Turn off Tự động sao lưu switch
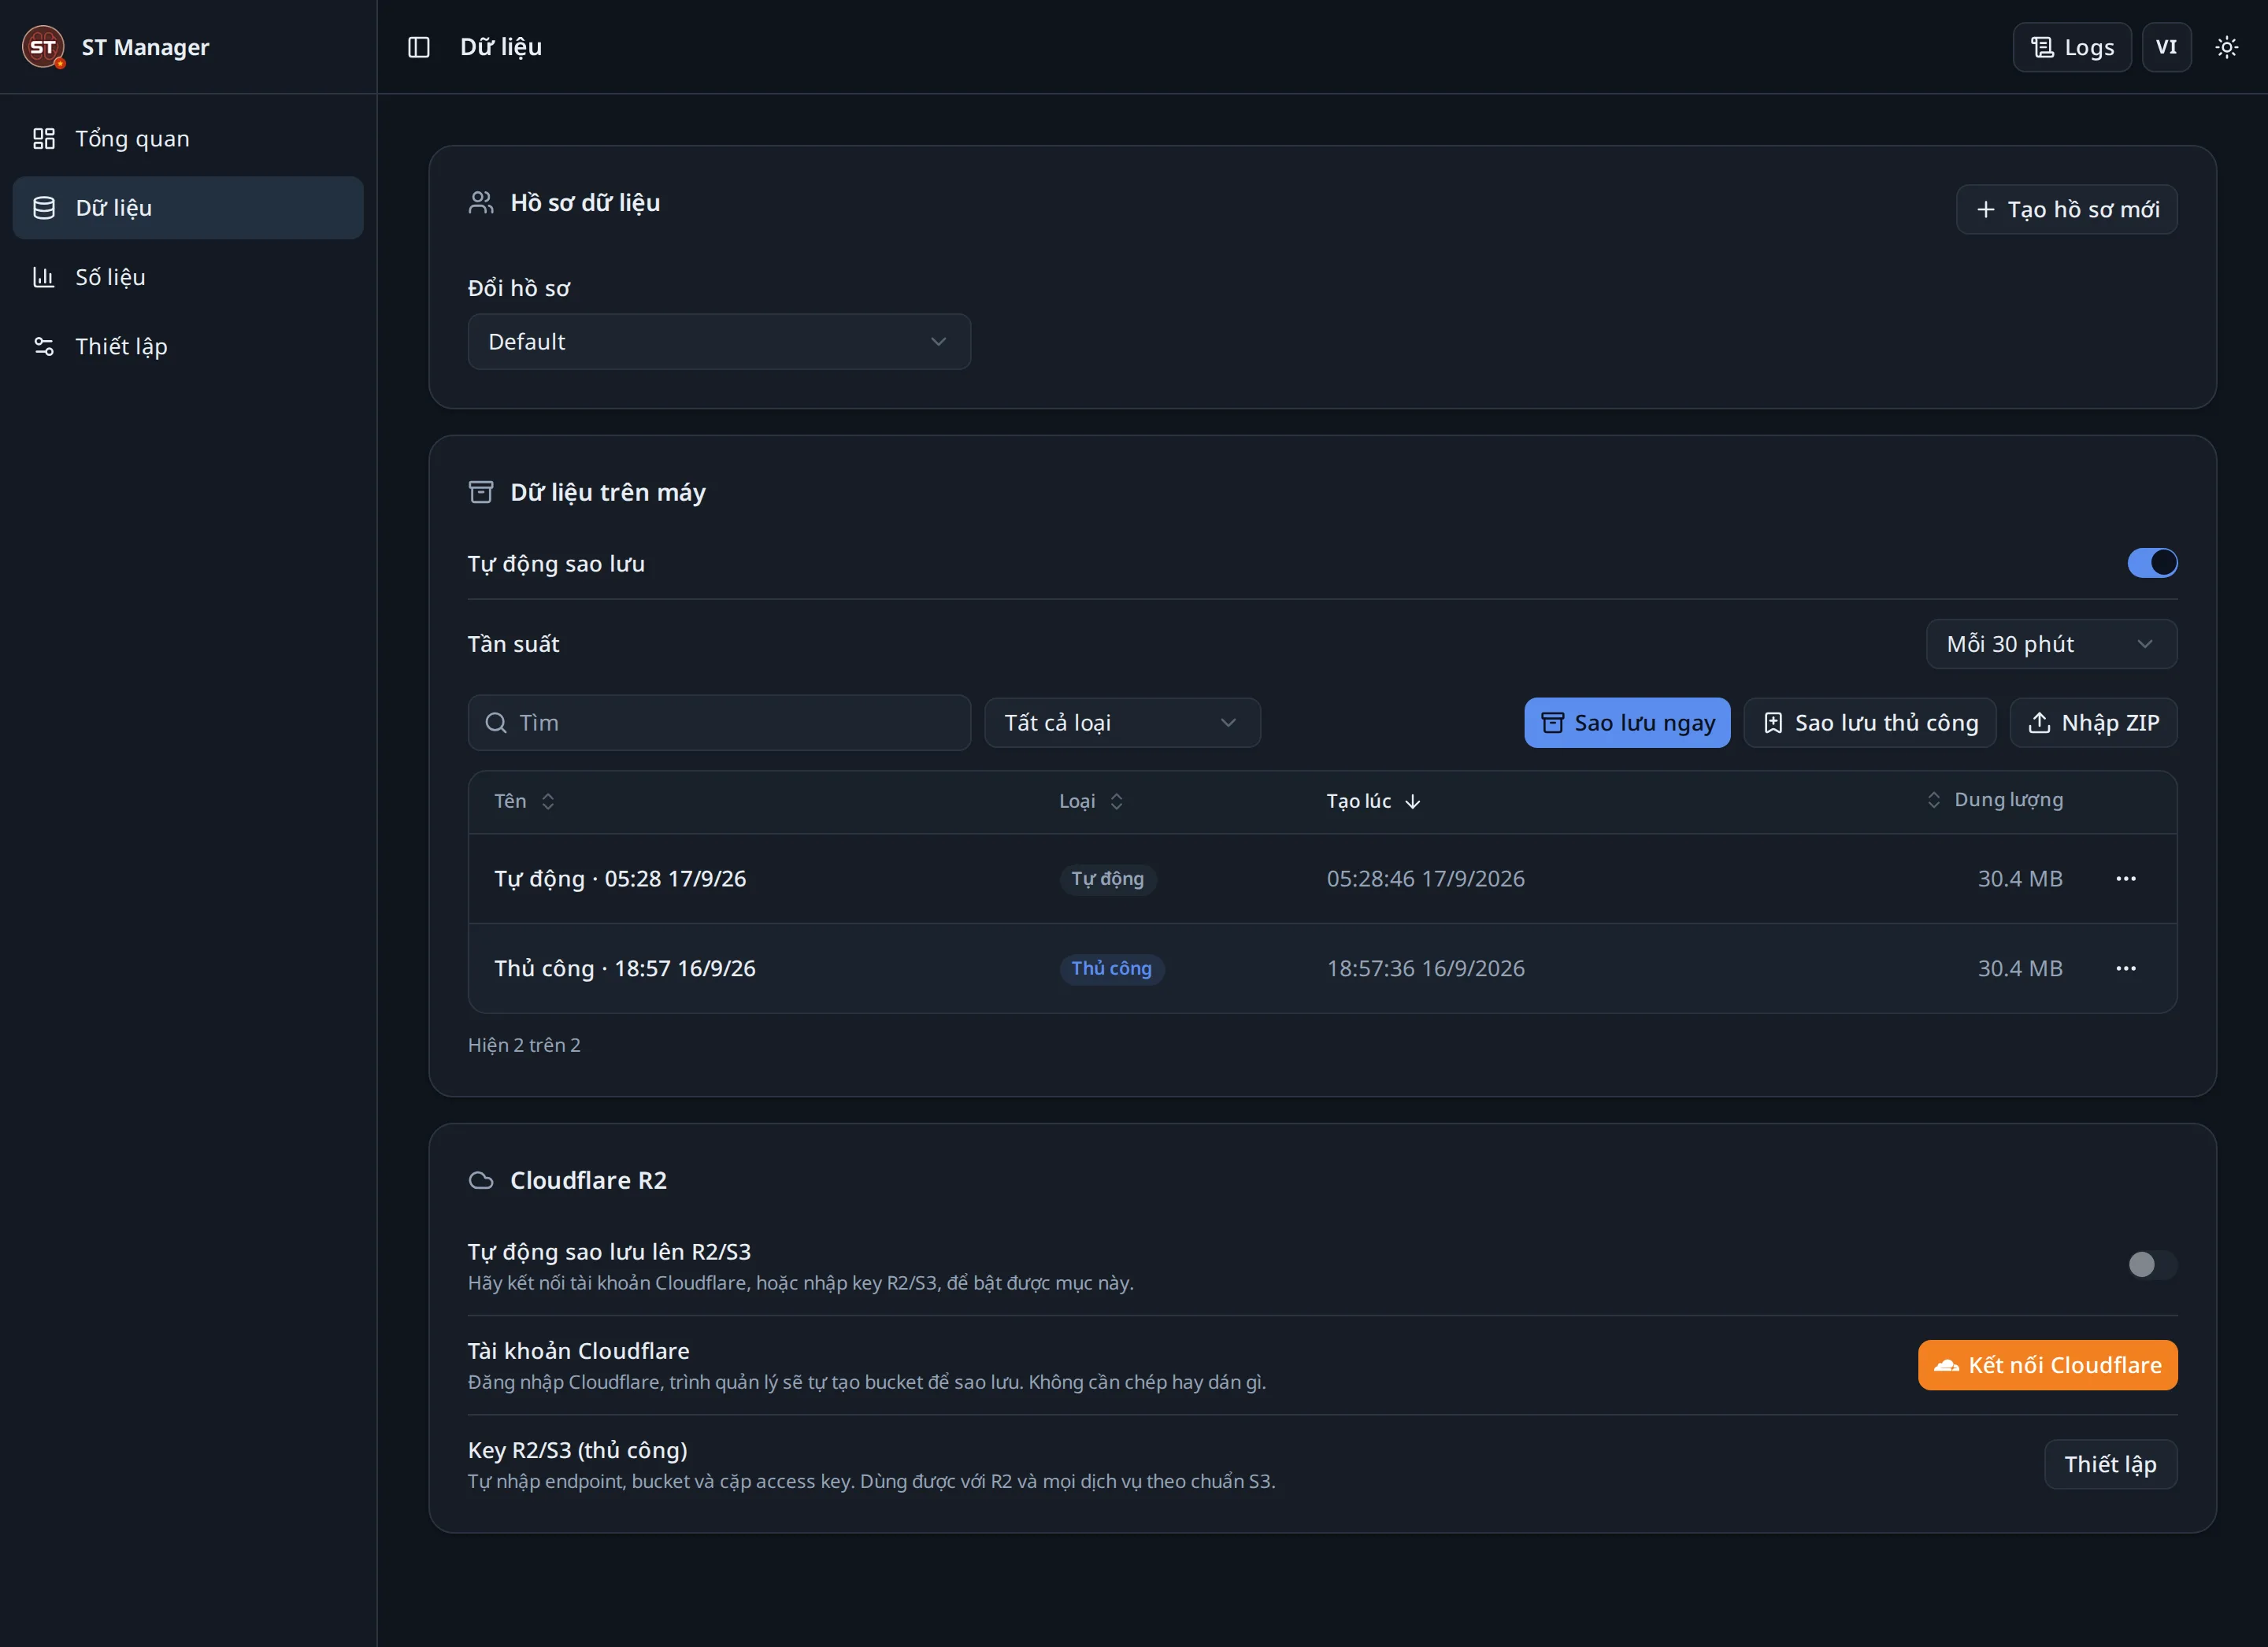Image resolution: width=2268 pixels, height=1647 pixels. (2152, 563)
